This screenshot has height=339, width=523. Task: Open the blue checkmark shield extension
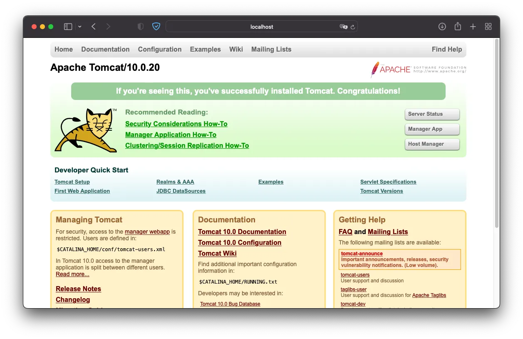[156, 27]
